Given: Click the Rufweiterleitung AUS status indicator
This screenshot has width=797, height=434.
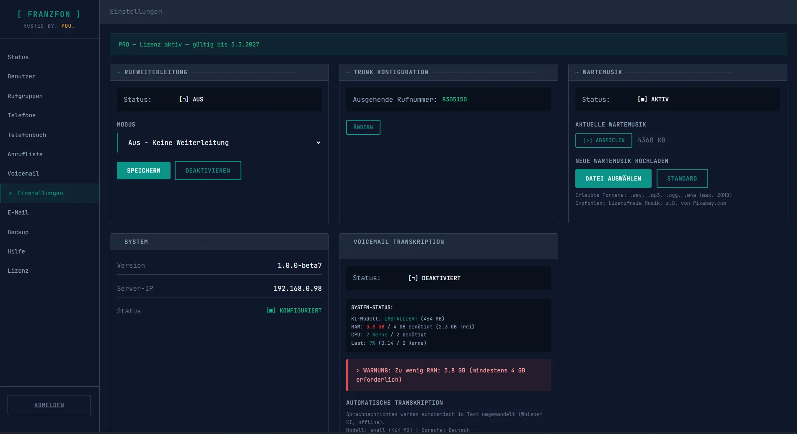Looking at the screenshot, I should tap(191, 100).
